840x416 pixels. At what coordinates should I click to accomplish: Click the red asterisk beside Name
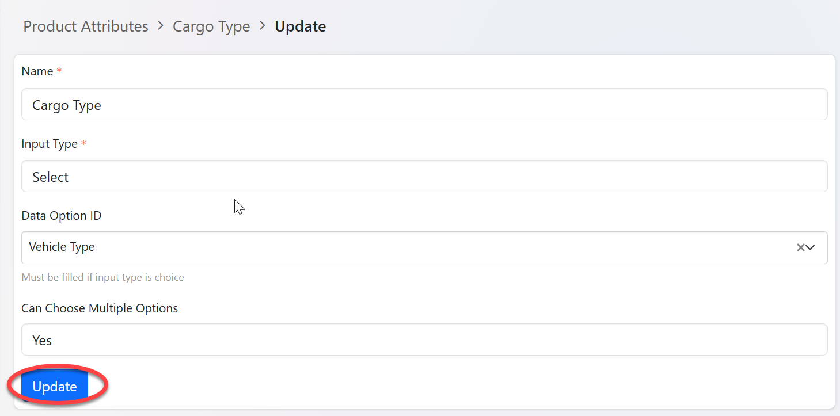(x=59, y=71)
